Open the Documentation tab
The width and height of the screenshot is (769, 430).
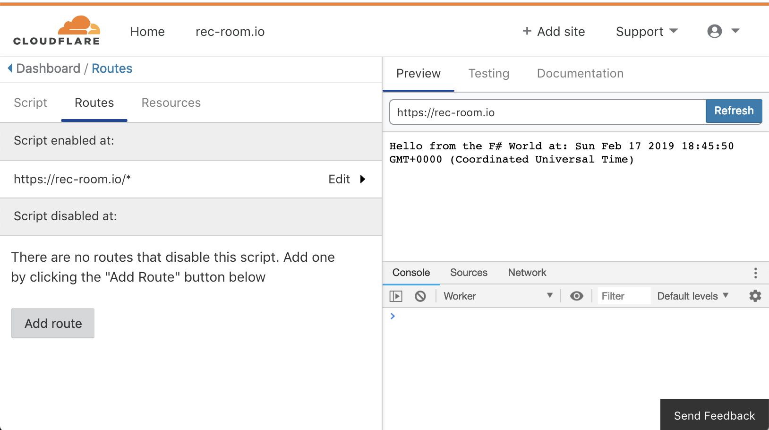[580, 74]
